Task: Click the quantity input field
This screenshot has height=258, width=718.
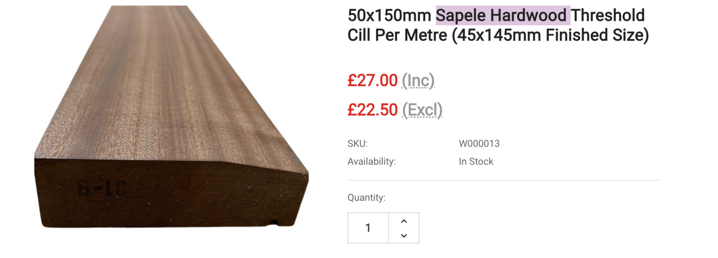Action: click(x=368, y=228)
